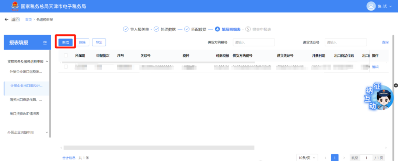Go to 首页 breadcrumb link
The image size is (398, 161).
(x=28, y=20)
